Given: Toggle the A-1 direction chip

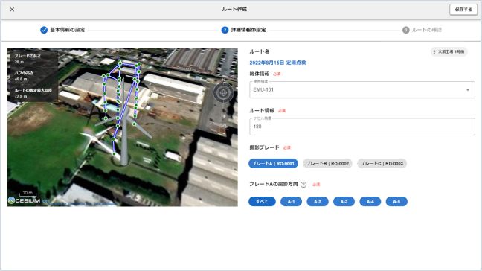Looking at the screenshot, I should pos(291,202).
